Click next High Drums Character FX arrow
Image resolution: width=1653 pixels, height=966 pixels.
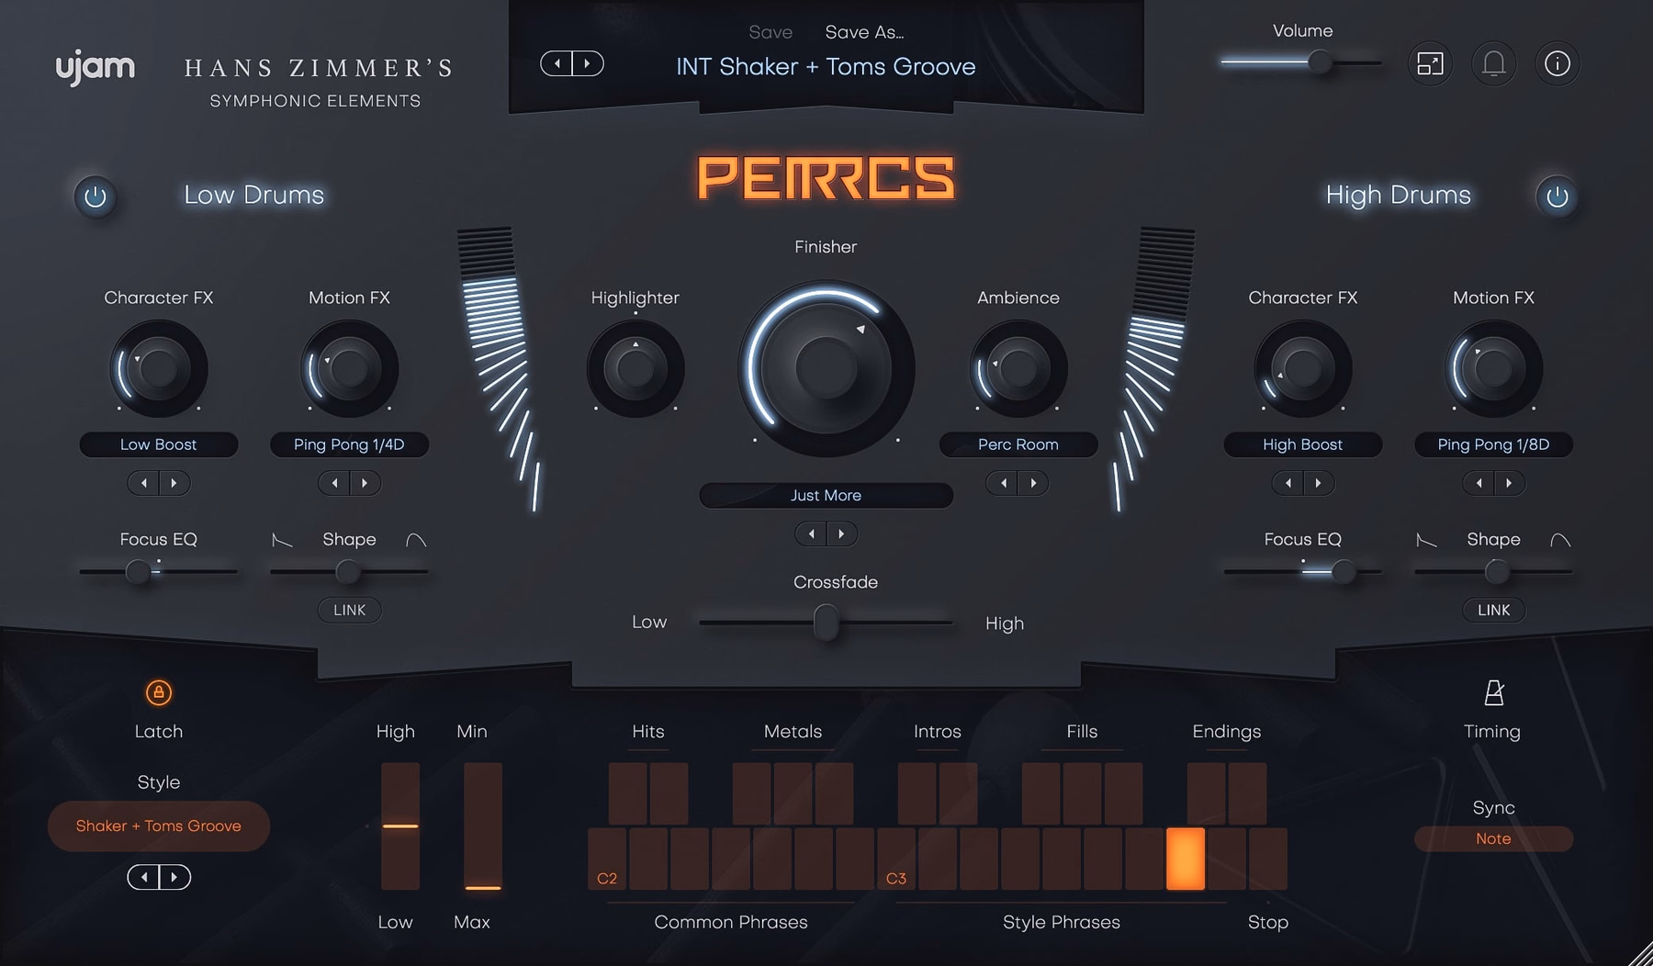(1319, 483)
